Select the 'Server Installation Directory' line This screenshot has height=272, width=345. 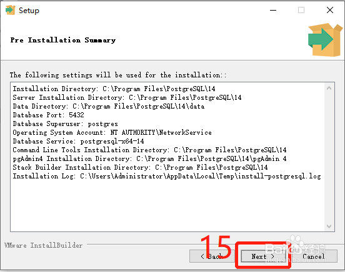point(127,97)
